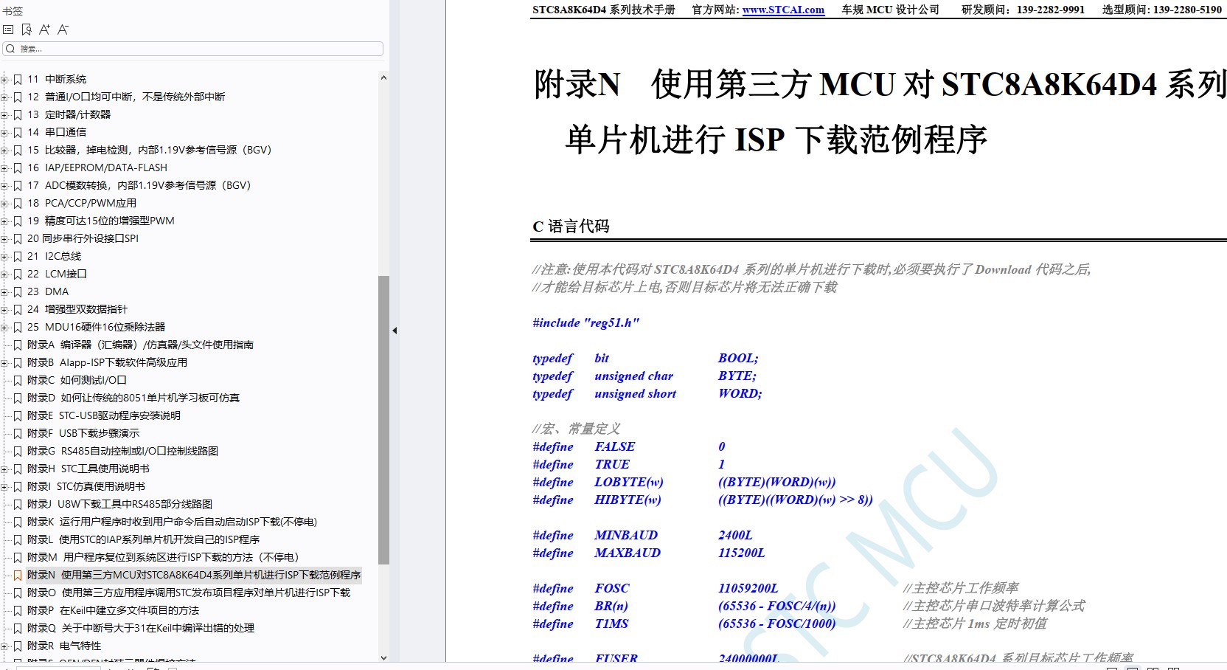This screenshot has width=1227, height=670.
Task: Expand the '14 串口通信' bookmark node
Action: pyautogui.click(x=4, y=132)
